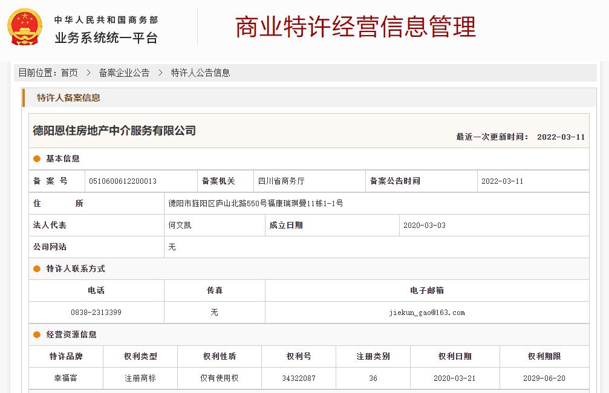Click the 业务系统统一平台 header text
This screenshot has height=393, width=609.
pyautogui.click(x=106, y=38)
